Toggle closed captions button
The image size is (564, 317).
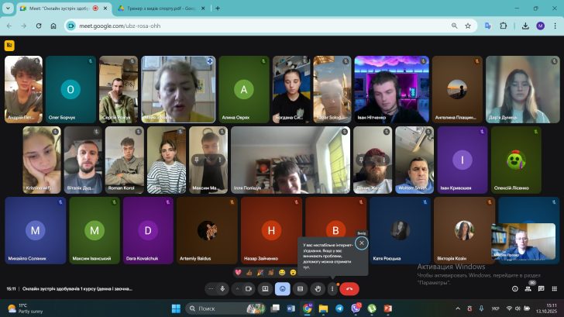(x=300, y=288)
